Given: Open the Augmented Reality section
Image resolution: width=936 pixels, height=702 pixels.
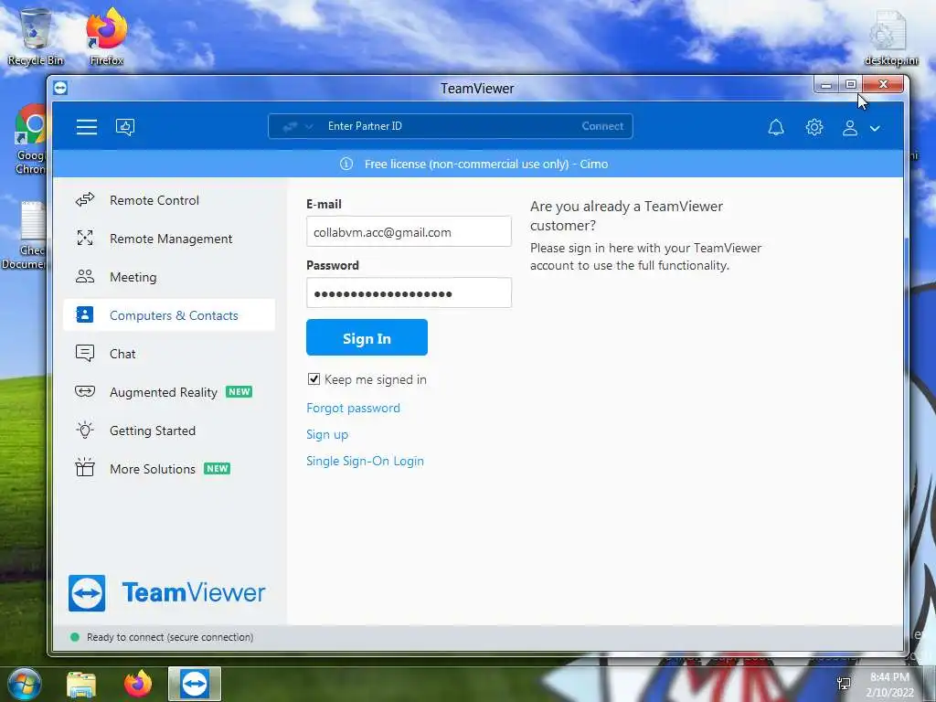Looking at the screenshot, I should 169,392.
